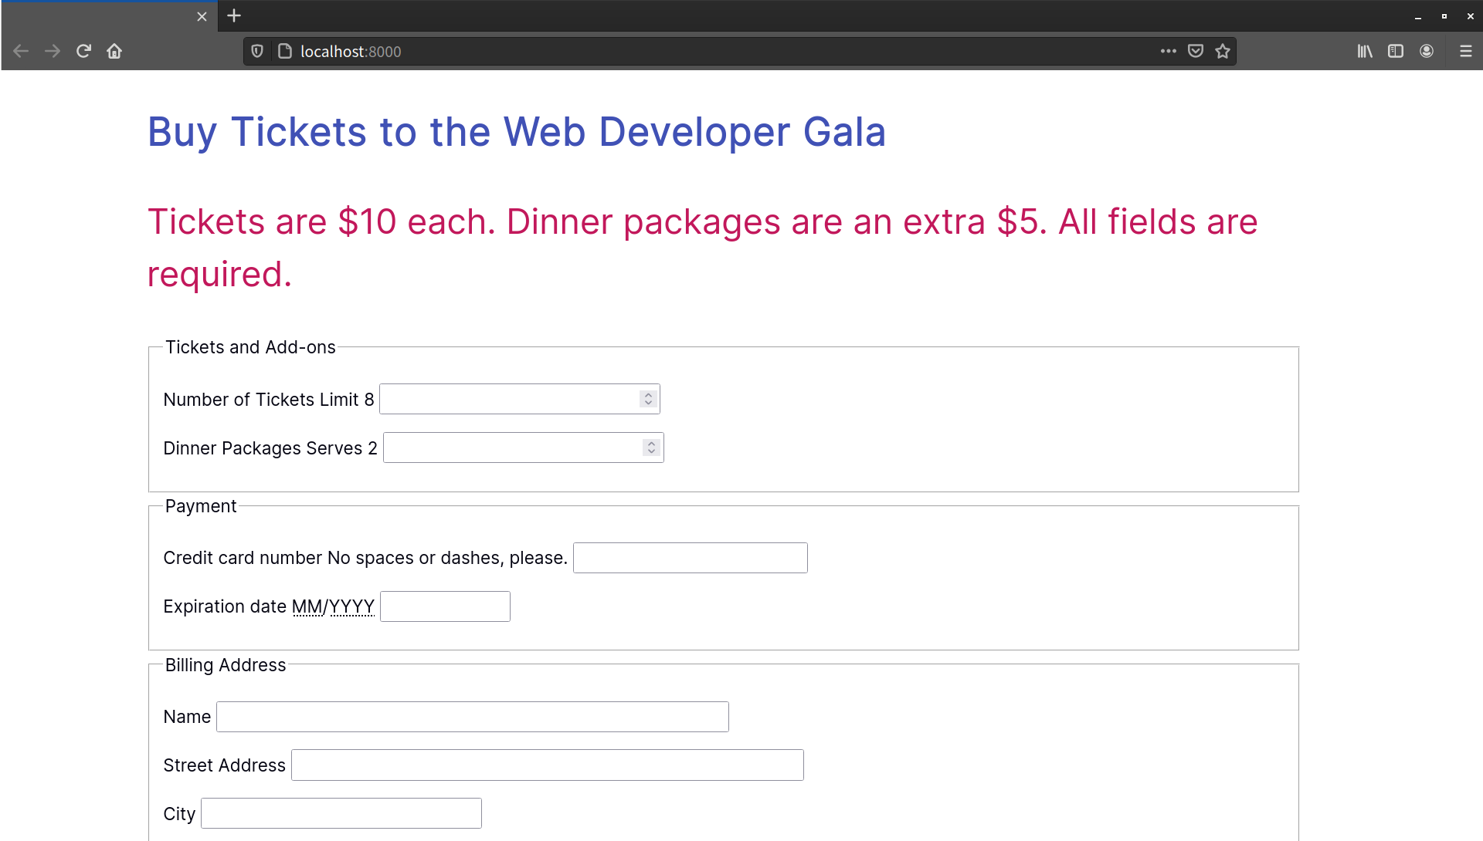
Task: Click the Number of Tickets spinner arrows
Action: 648,399
